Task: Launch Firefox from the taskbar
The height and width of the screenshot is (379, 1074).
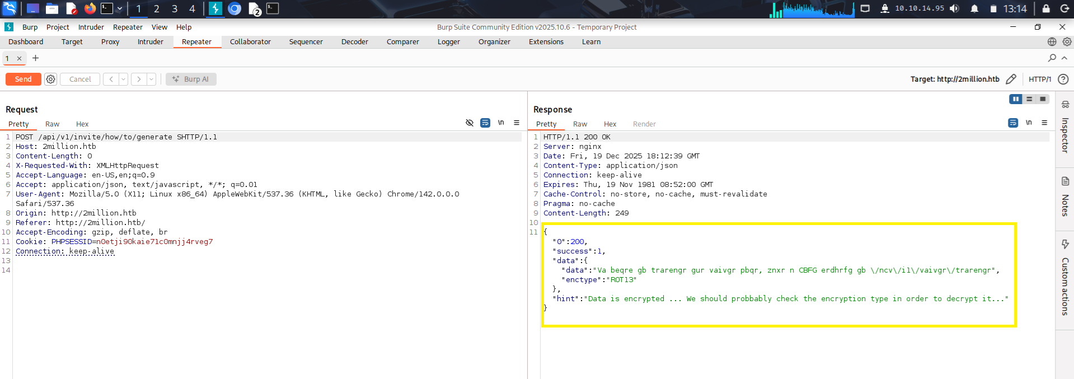Action: pyautogui.click(x=90, y=8)
